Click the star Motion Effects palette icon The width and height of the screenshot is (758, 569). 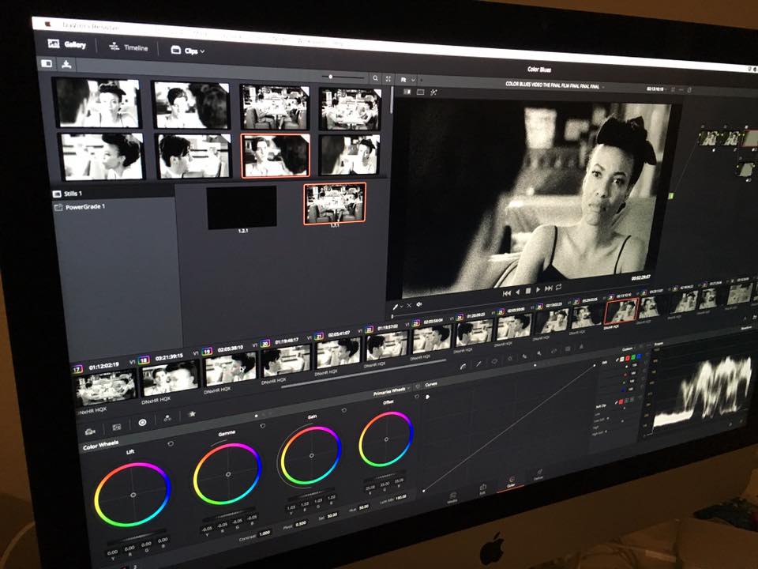pyautogui.click(x=192, y=414)
